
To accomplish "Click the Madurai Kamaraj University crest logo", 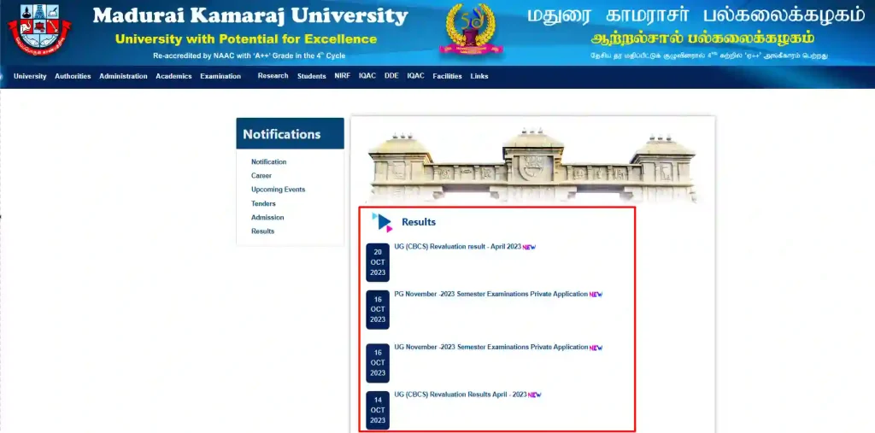I will (x=39, y=29).
